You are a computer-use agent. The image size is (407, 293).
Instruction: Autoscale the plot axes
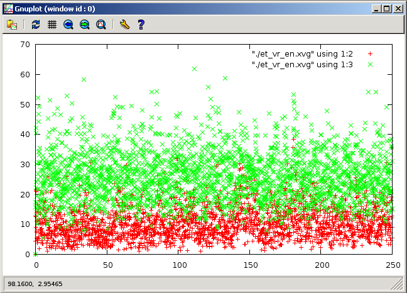coord(101,25)
